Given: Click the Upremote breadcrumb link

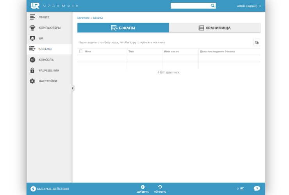Looking at the screenshot, I should (83, 18).
